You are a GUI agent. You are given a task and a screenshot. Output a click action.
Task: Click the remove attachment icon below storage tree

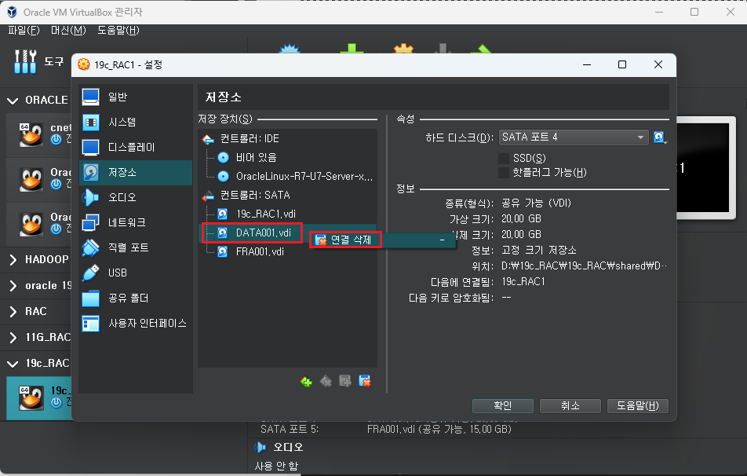click(x=365, y=382)
